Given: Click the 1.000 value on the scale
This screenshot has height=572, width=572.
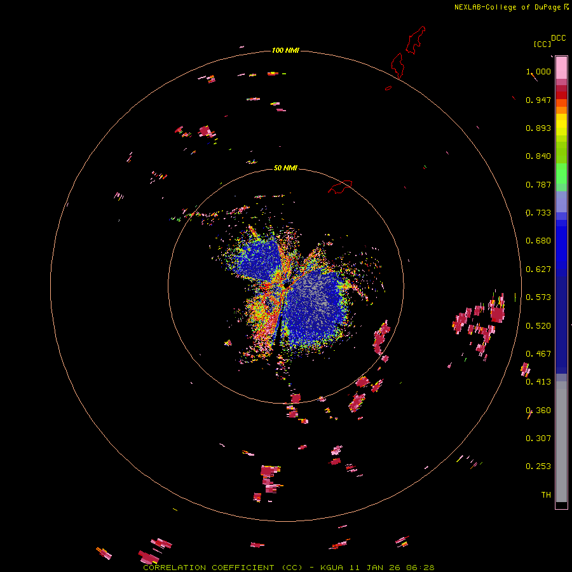Looking at the screenshot, I should pyautogui.click(x=538, y=71).
